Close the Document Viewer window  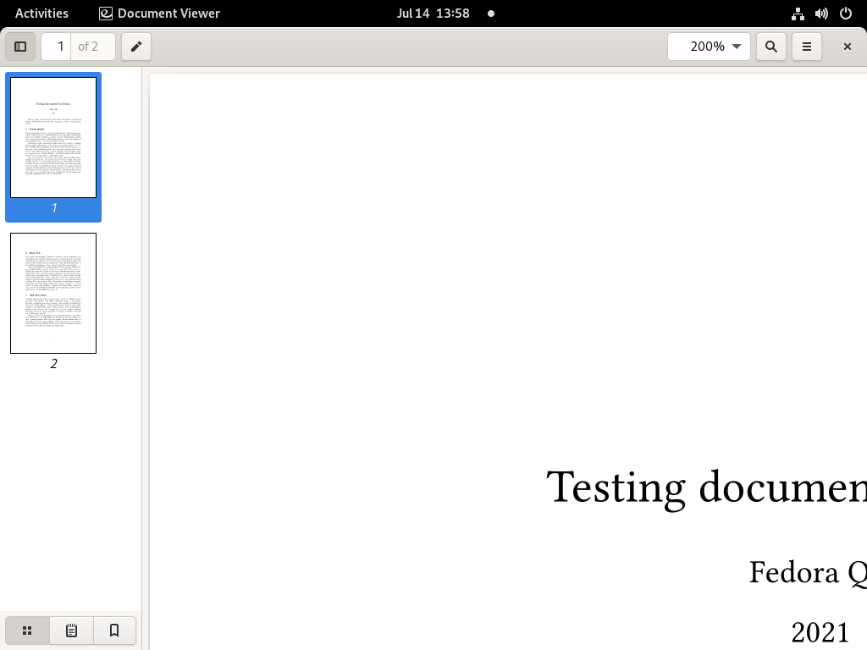(x=847, y=47)
